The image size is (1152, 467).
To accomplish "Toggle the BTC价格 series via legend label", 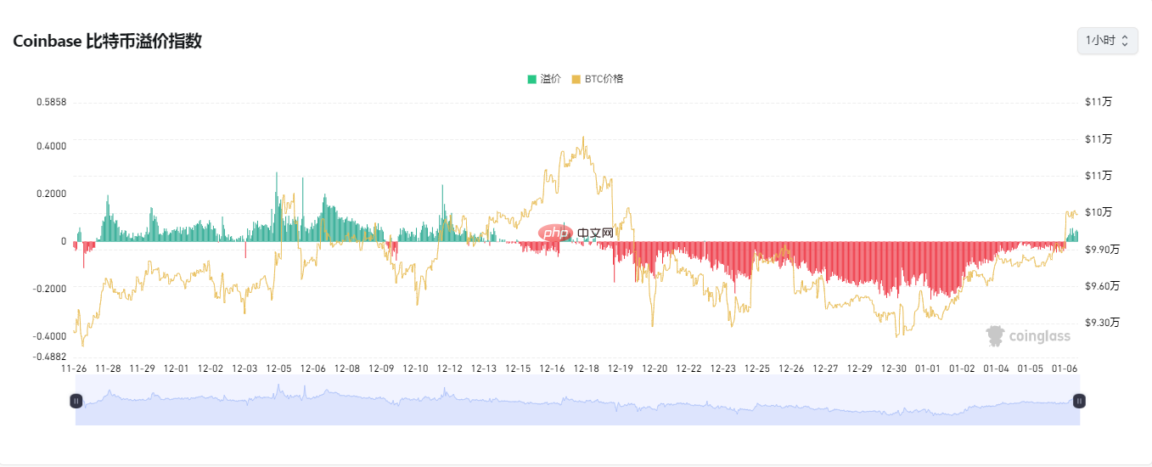I will (x=604, y=79).
